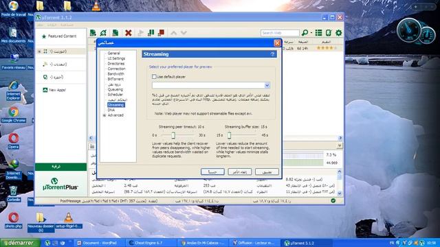The width and height of the screenshot is (440, 247).
Task: Switch to Document - WordPad taskbar item
Action: (x=99, y=243)
